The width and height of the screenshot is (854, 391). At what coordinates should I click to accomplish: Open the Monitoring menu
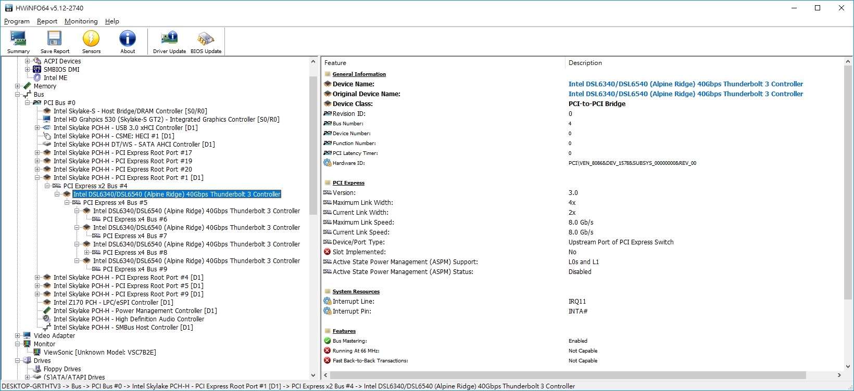(x=81, y=21)
